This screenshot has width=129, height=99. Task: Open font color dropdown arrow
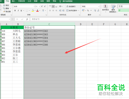pyautogui.click(x=40, y=11)
